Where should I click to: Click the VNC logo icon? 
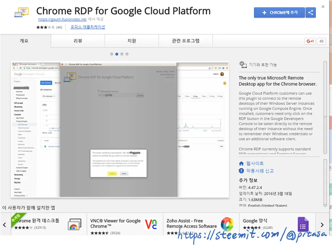[151, 224]
